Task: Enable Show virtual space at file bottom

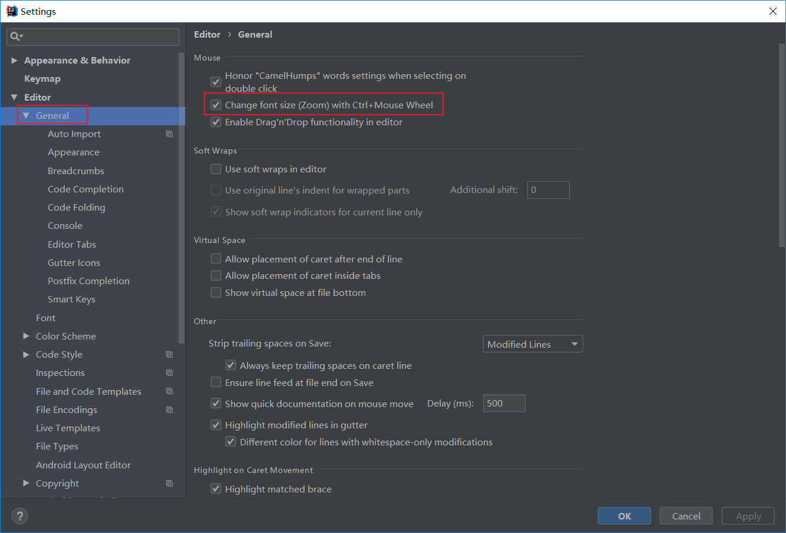Action: 216,293
